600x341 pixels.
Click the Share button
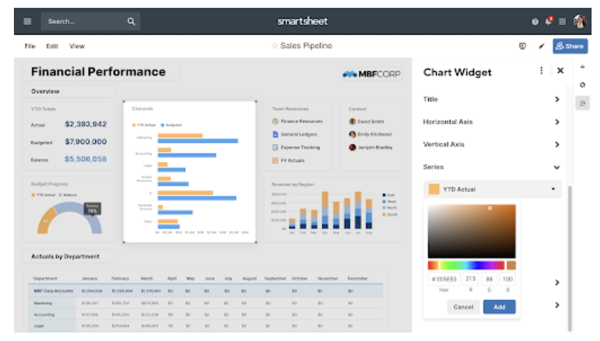click(x=570, y=46)
